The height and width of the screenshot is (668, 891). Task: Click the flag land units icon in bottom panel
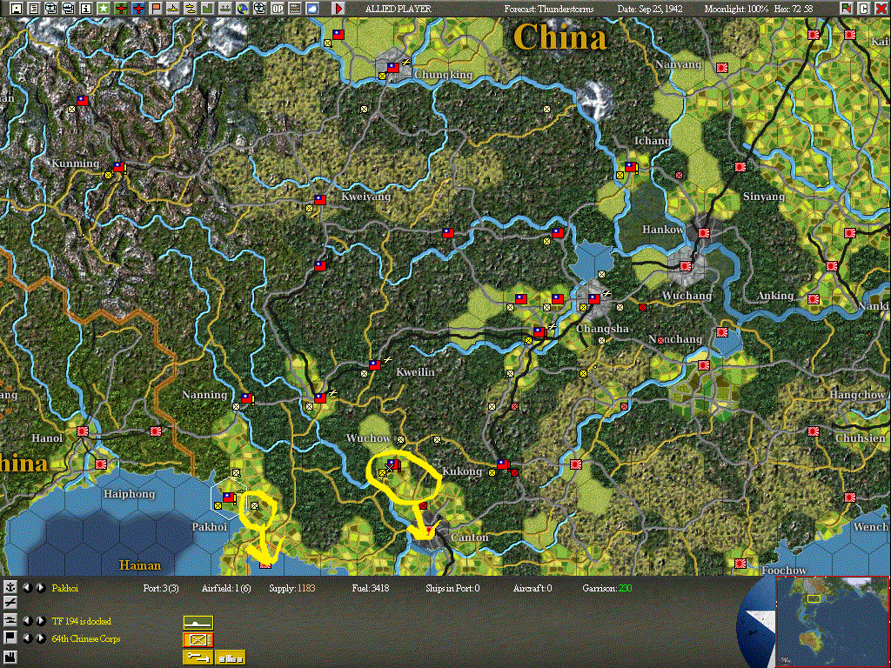(x=10, y=638)
